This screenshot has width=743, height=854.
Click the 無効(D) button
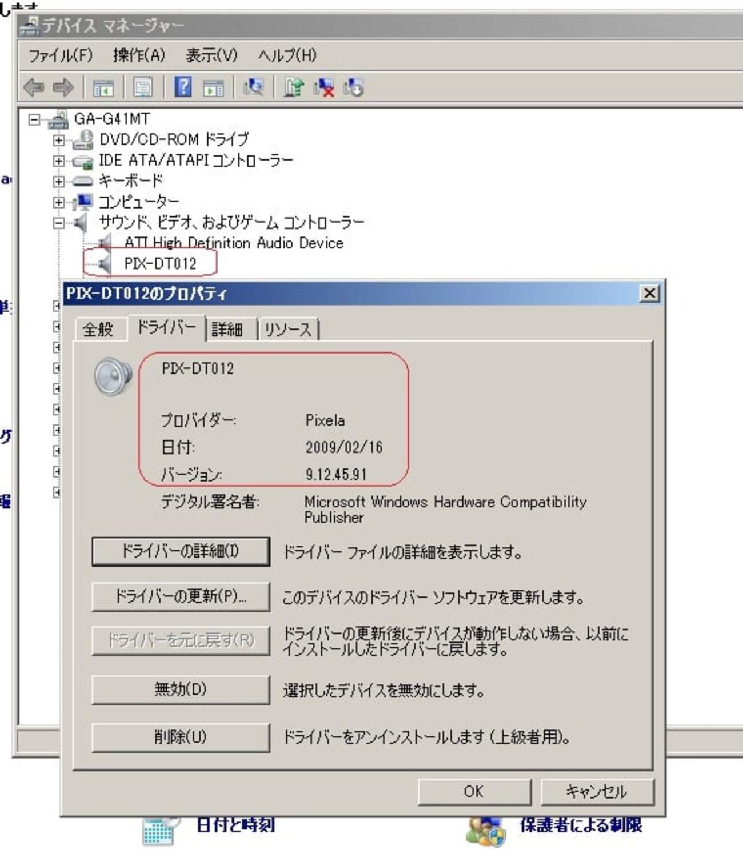pyautogui.click(x=181, y=689)
